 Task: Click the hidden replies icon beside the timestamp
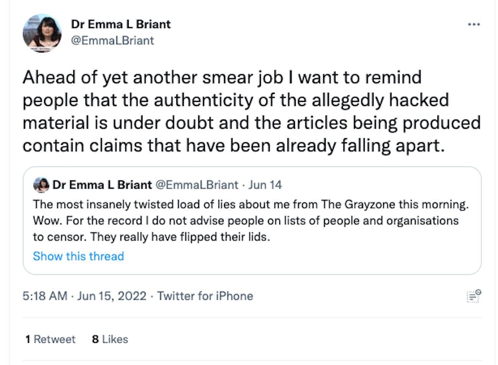pos(474,296)
